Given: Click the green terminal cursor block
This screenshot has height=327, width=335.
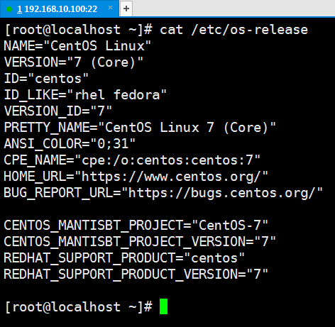Looking at the screenshot, I should (x=163, y=306).
